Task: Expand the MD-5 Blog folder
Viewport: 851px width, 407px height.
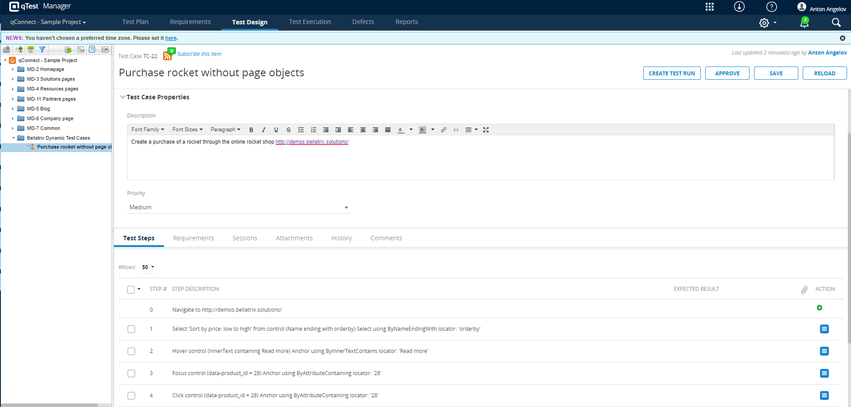Action: (x=12, y=109)
